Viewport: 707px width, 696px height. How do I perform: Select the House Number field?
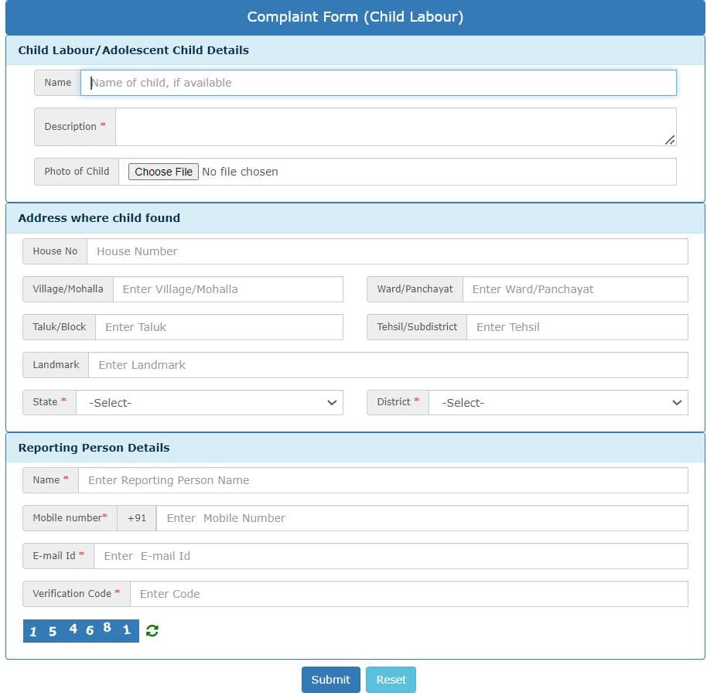pyautogui.click(x=387, y=251)
